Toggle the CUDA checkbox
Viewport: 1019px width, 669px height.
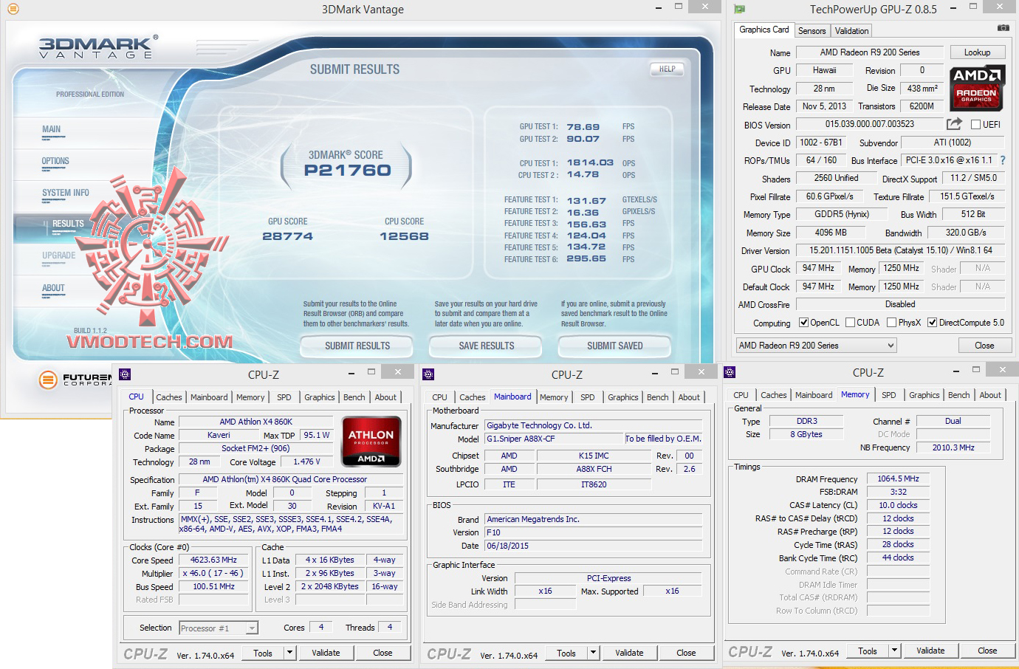[x=850, y=323]
